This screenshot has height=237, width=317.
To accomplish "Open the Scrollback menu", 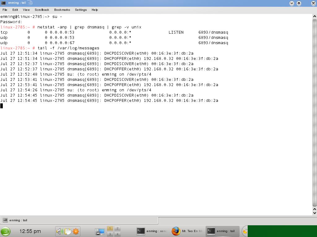I will [x=42, y=10].
